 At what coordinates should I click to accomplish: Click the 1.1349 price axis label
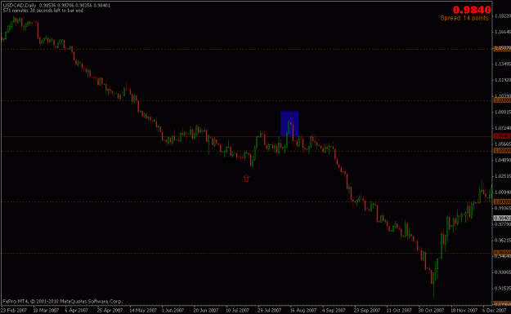tap(503, 64)
